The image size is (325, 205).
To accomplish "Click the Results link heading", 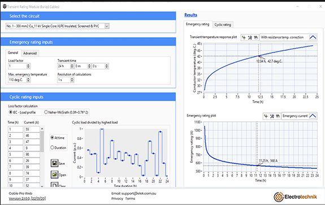I will [190, 15].
